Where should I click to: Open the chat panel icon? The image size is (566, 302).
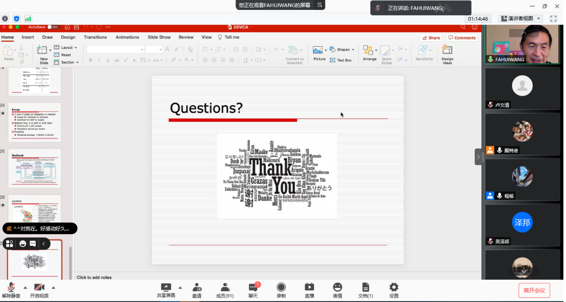[253, 287]
